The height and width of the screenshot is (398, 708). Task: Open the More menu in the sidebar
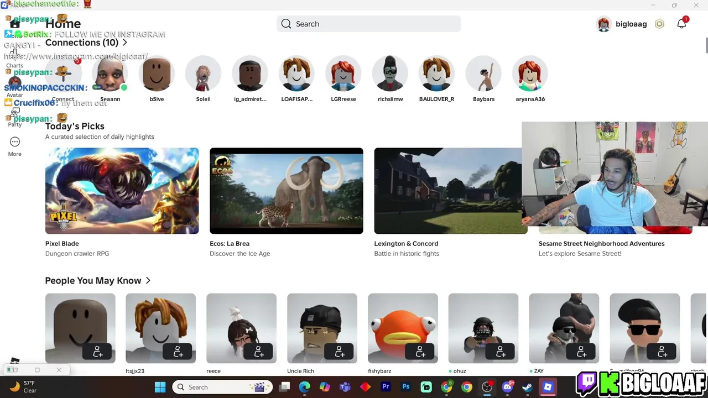click(x=14, y=146)
